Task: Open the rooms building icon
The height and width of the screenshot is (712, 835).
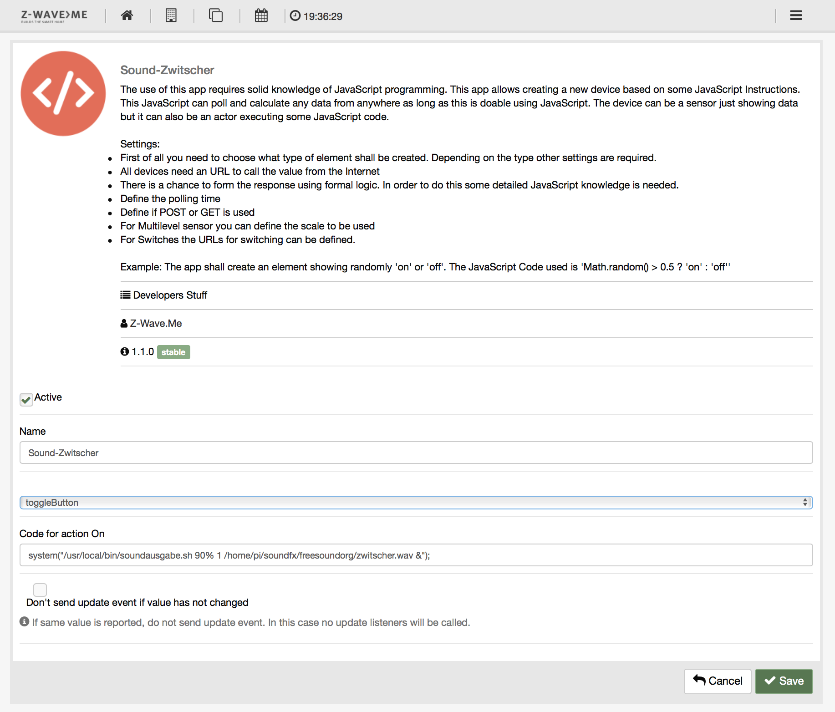Action: pos(171,15)
